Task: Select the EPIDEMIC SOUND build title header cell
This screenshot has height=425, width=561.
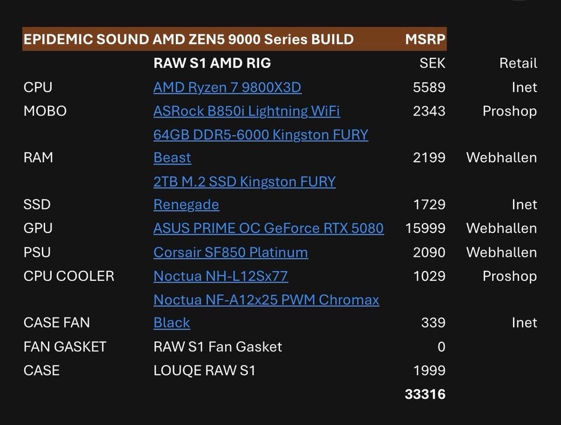Action: (188, 40)
